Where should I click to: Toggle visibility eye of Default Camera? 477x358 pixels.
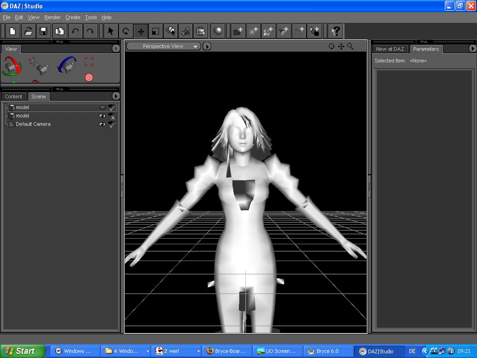[x=102, y=124]
